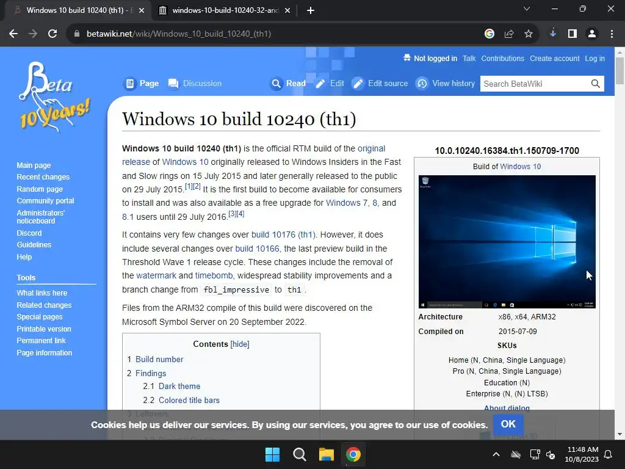Expand tab search chevron in title bar
This screenshot has width=625, height=469.
[527, 9]
